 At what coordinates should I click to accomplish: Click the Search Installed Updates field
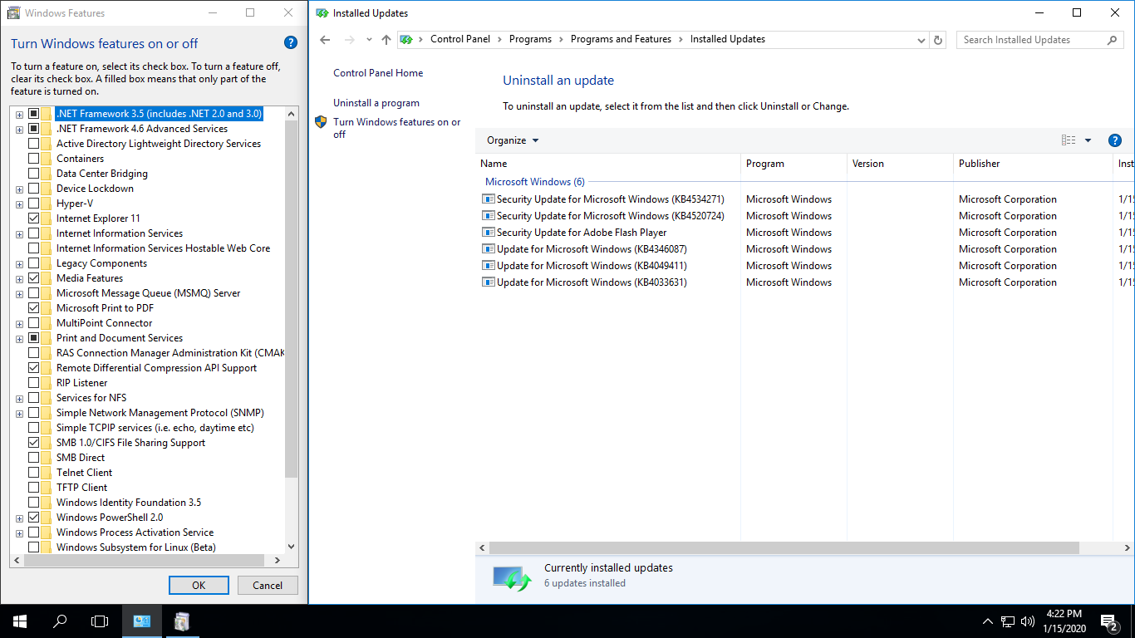click(x=1032, y=40)
